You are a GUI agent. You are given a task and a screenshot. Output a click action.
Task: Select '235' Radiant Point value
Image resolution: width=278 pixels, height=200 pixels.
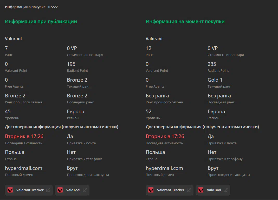point(212,64)
